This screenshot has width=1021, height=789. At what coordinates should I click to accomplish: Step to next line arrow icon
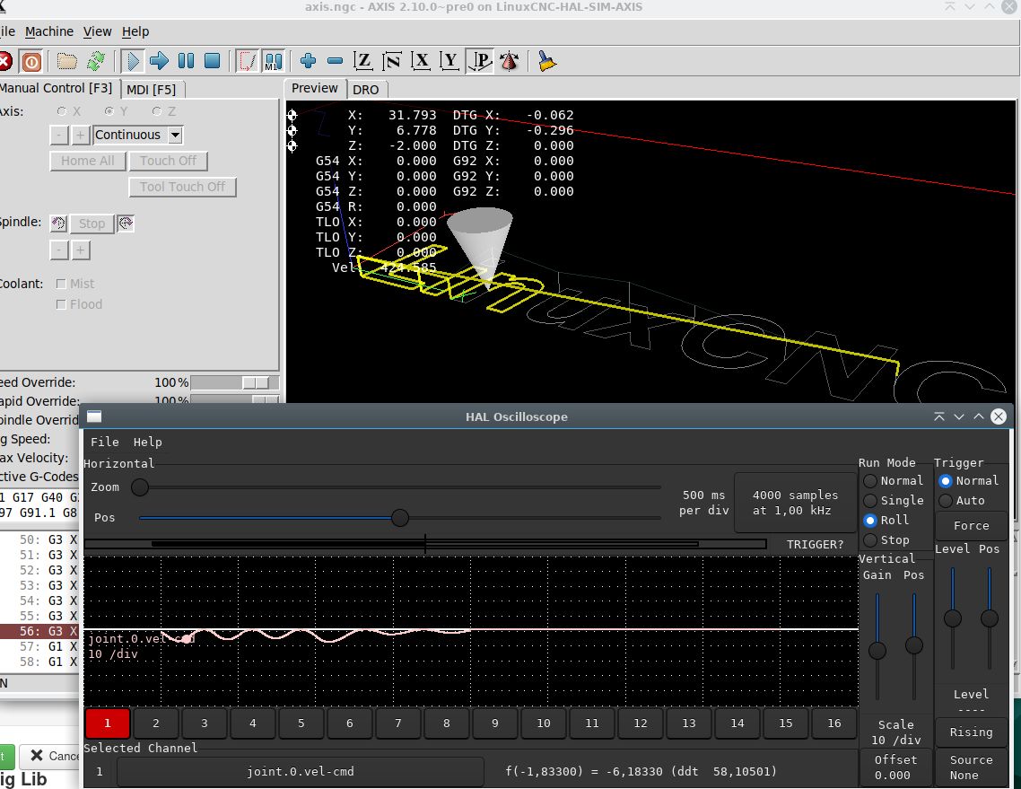[x=159, y=61]
